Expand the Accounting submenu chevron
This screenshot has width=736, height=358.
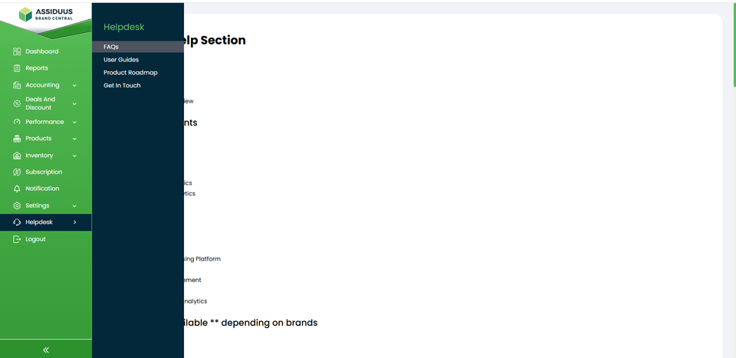(74, 85)
